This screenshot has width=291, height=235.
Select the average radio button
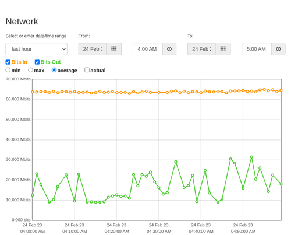tap(54, 70)
